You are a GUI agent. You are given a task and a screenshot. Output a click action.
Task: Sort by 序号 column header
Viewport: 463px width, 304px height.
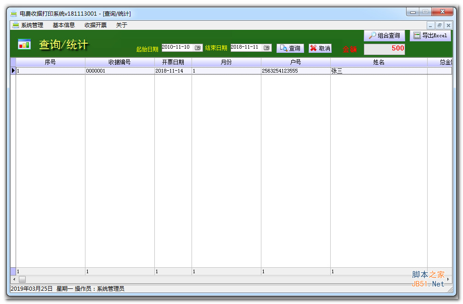[x=51, y=62]
